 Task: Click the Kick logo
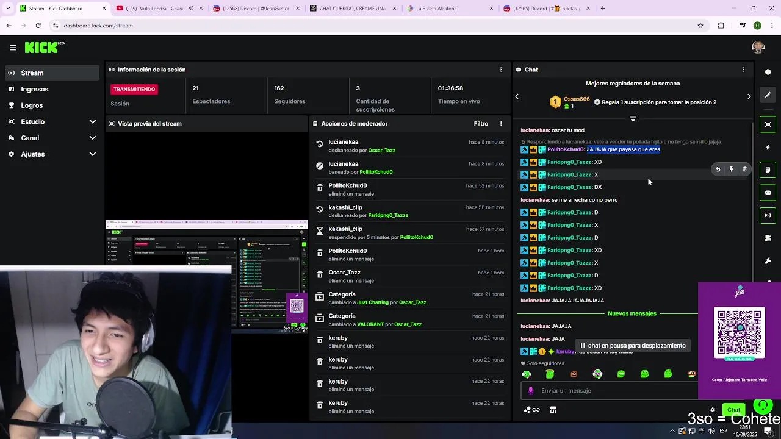click(44, 48)
